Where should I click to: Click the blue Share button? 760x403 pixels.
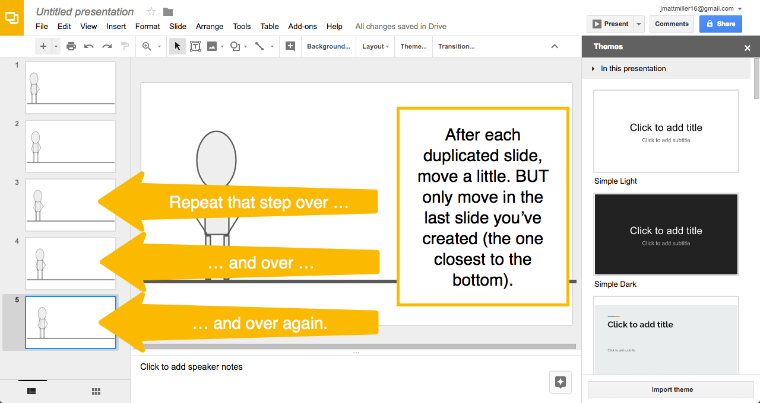point(720,24)
